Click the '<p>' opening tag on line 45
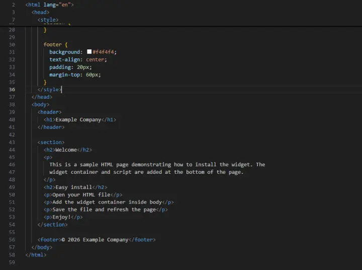The height and width of the screenshot is (270, 362). coord(48,157)
